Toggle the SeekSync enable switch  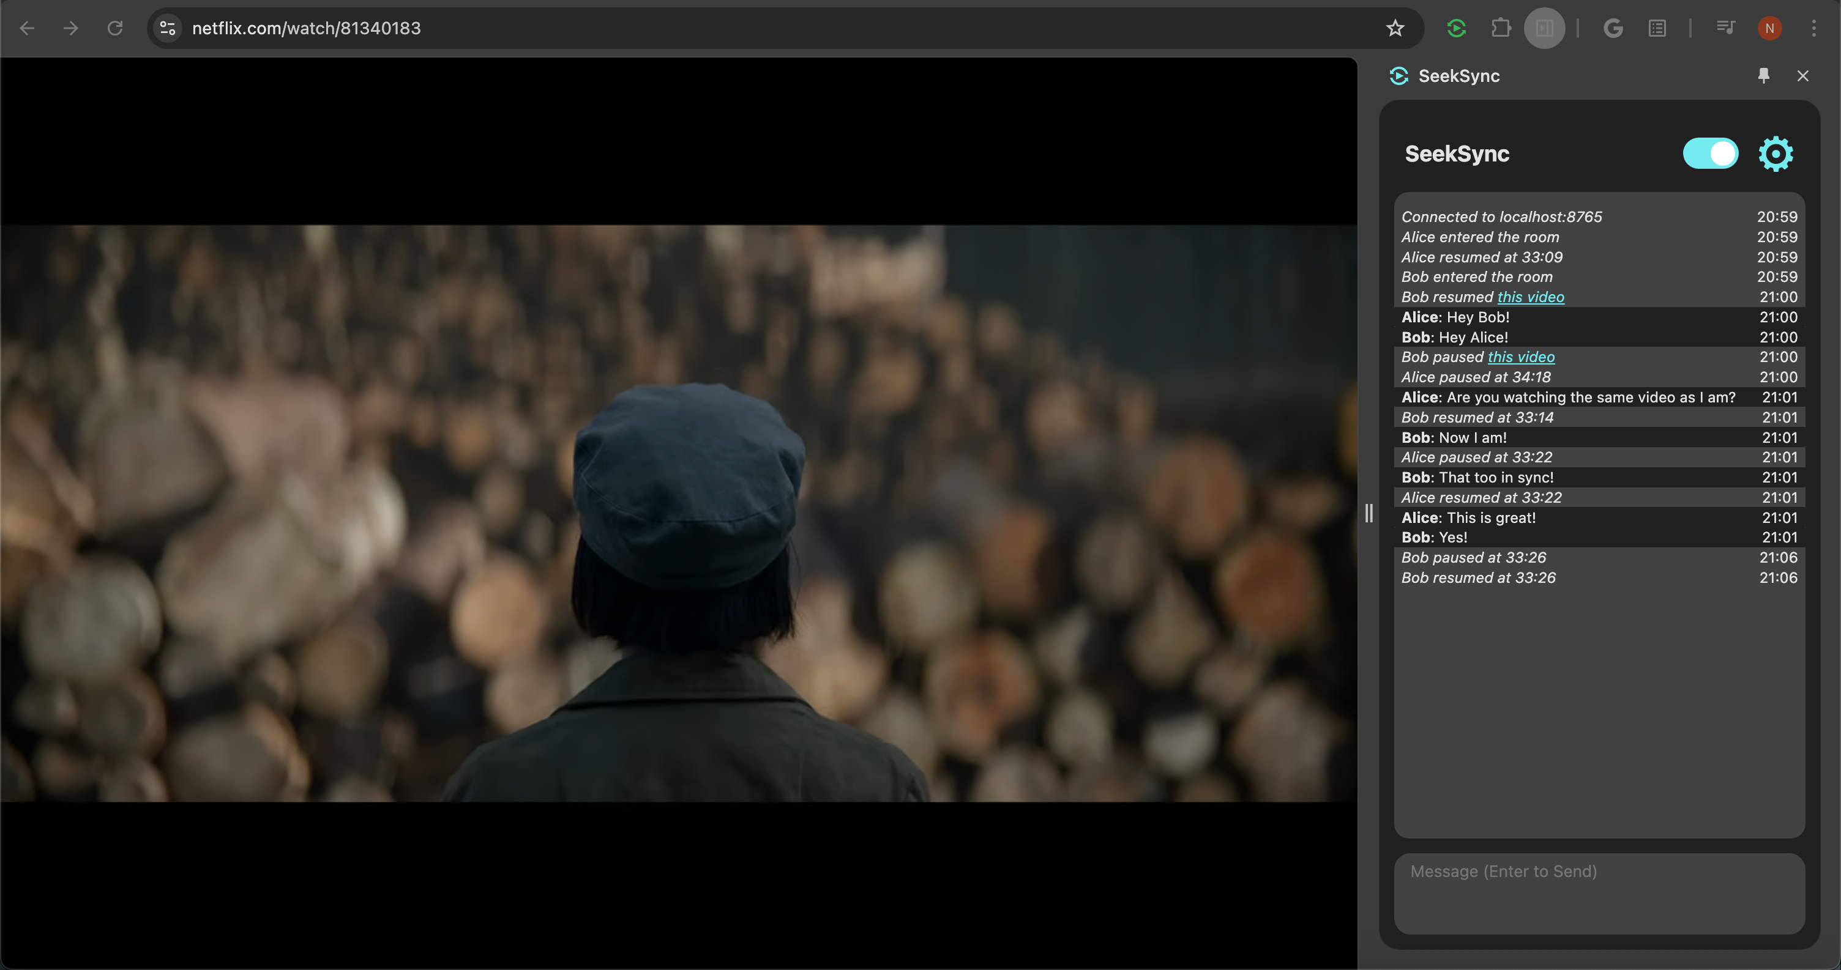1710,154
